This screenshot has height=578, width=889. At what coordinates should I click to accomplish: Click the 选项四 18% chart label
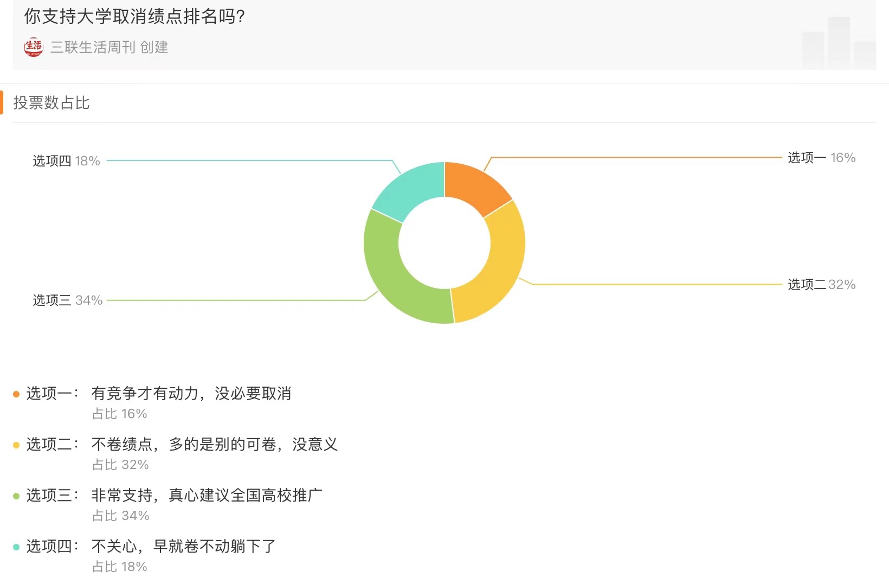click(x=67, y=161)
